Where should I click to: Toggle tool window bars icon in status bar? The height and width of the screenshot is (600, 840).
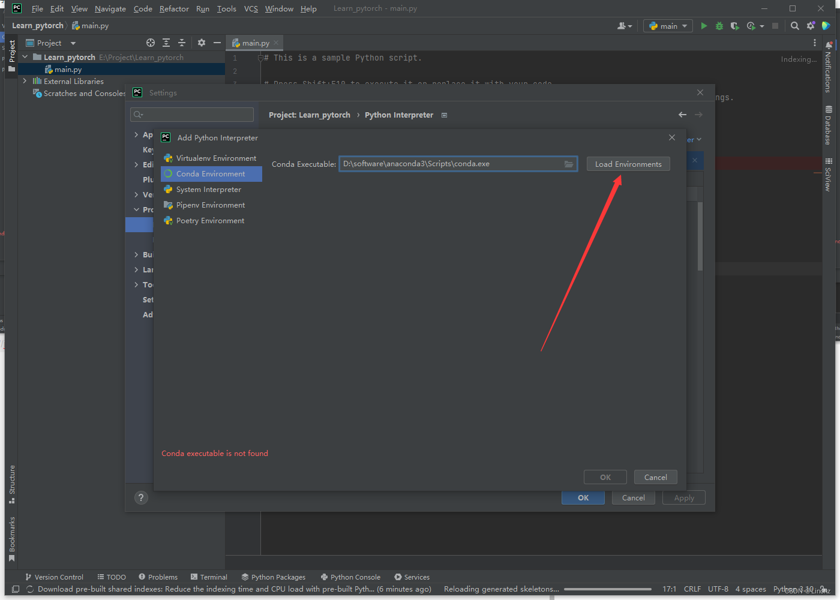pos(16,589)
